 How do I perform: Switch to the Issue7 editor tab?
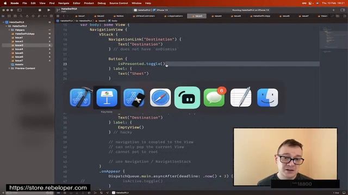pyautogui.click(x=303, y=16)
